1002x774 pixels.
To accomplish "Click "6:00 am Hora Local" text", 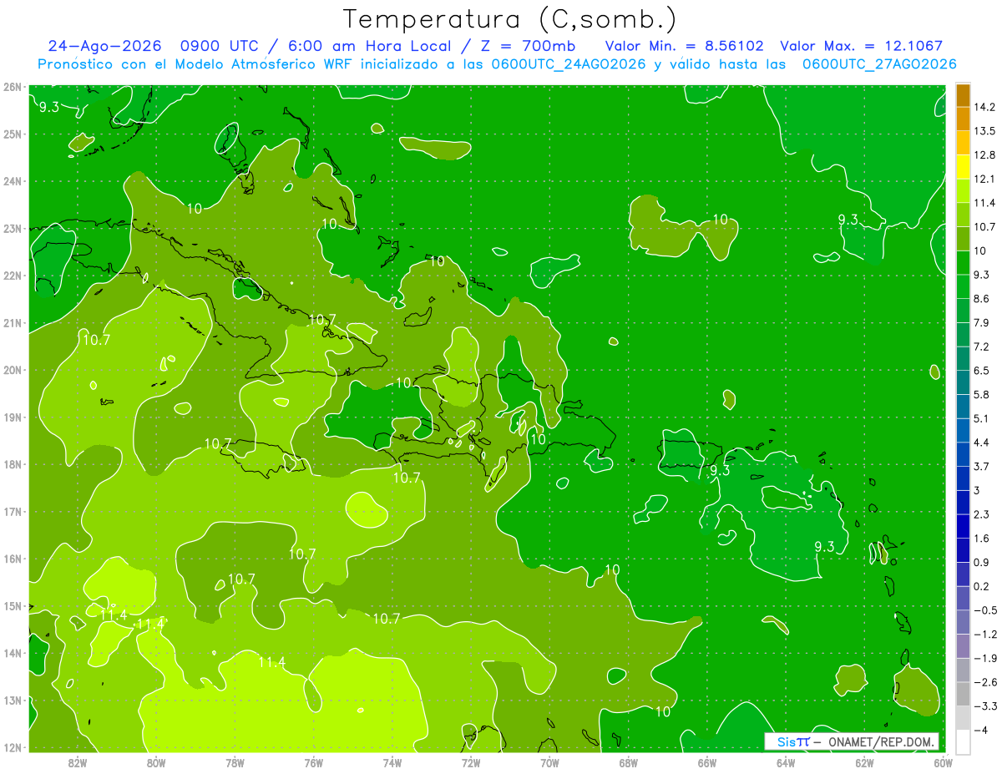I will click(371, 46).
